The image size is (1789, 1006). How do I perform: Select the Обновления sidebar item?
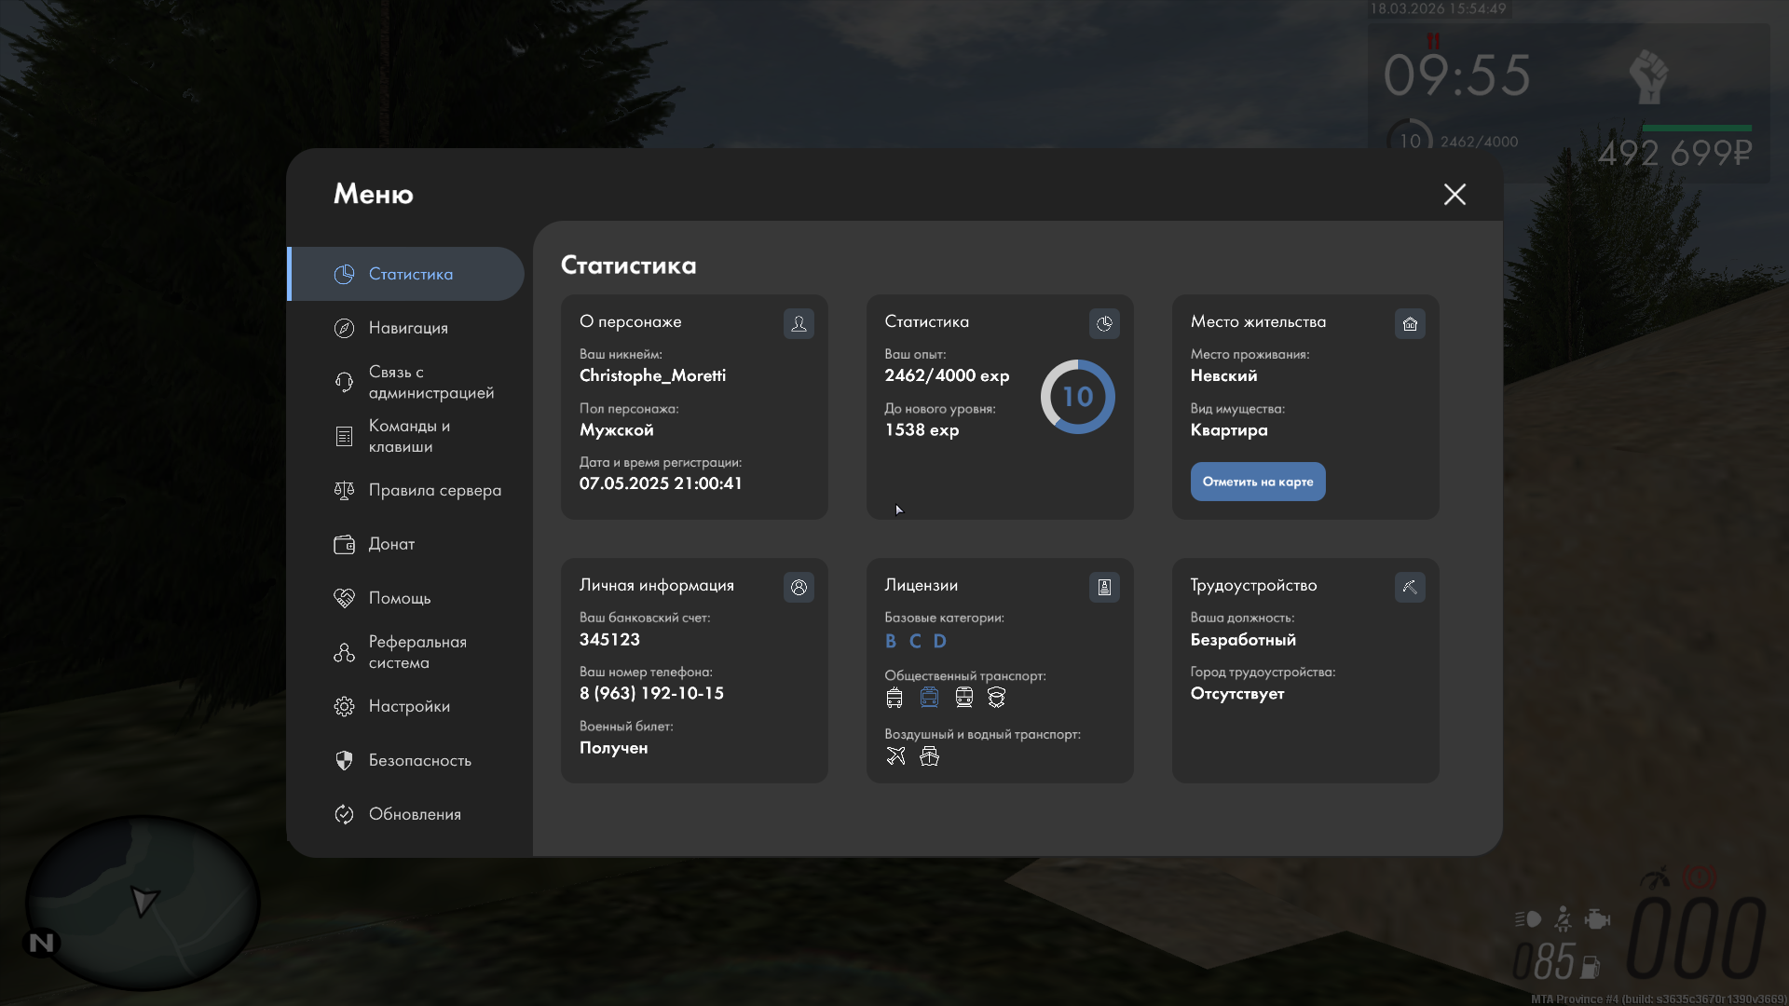(x=414, y=814)
